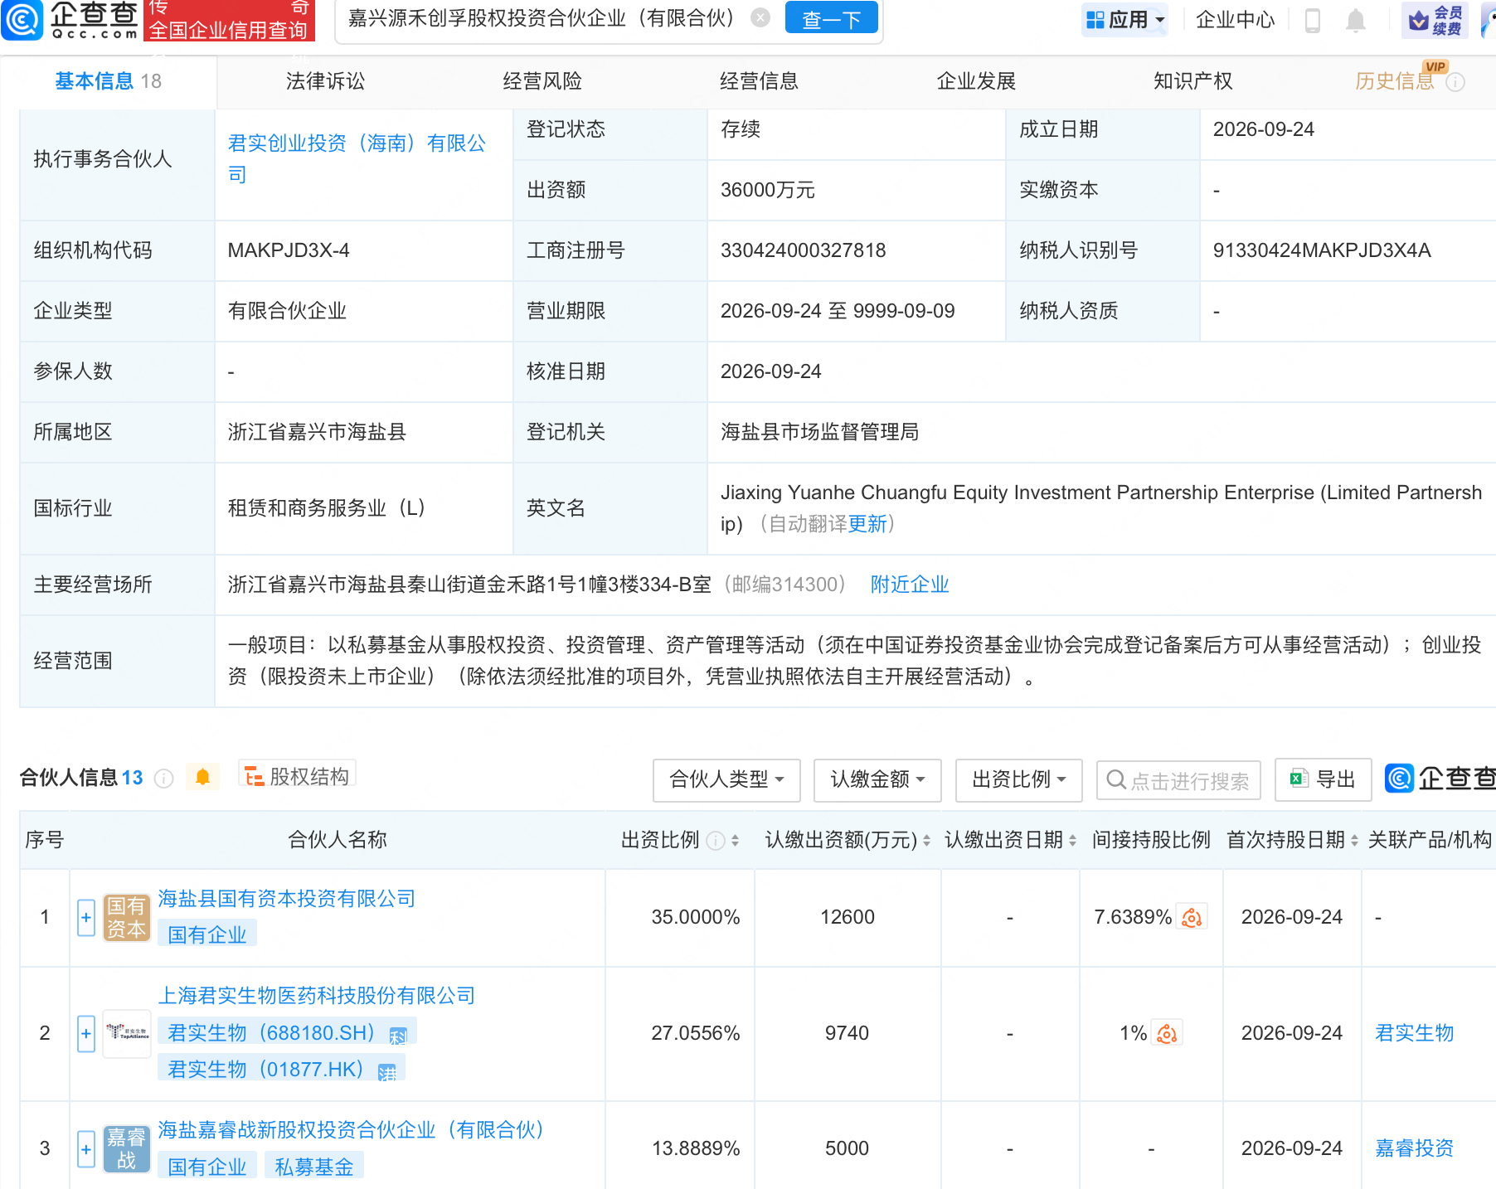
Task: Open the 历史信息 VIP tab
Action: (x=1395, y=81)
